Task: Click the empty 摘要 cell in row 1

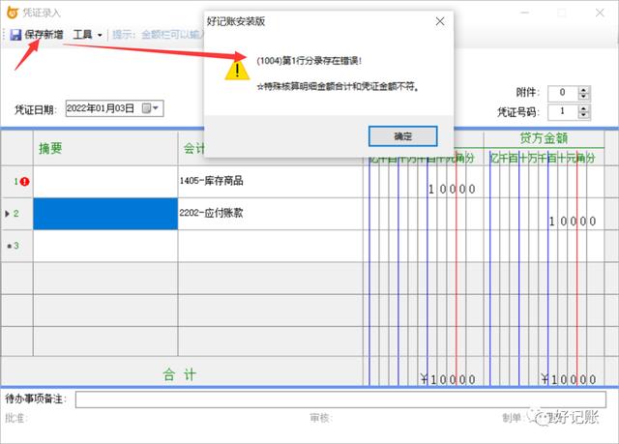Action: (x=105, y=182)
